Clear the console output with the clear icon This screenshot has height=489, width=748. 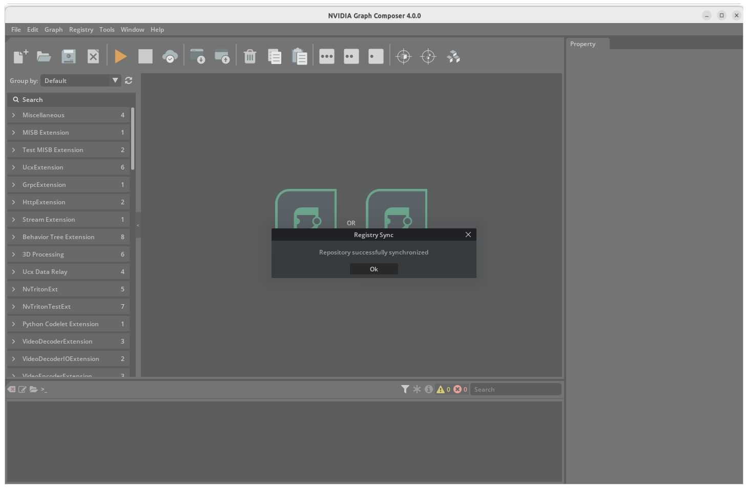tap(11, 389)
